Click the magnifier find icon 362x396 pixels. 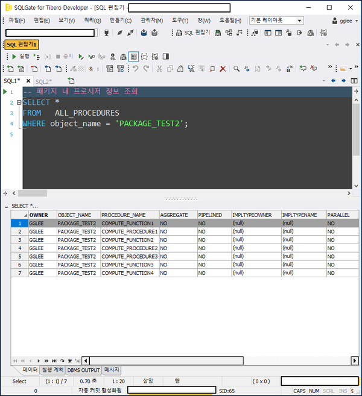237,69
